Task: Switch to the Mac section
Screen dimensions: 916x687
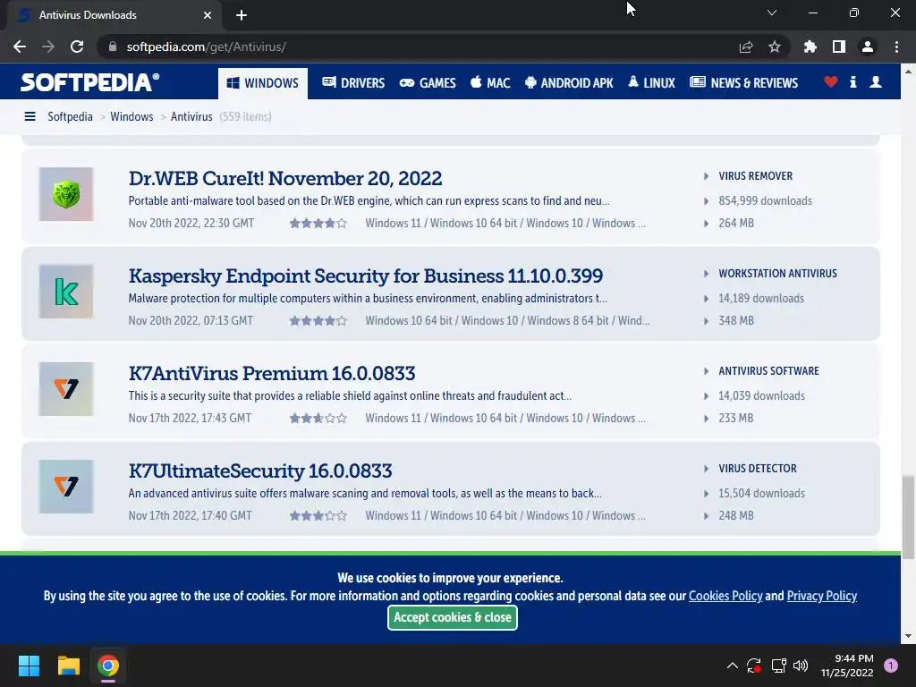Action: tap(491, 83)
